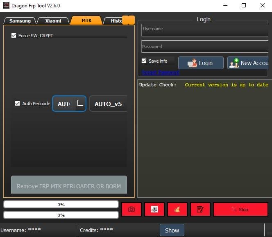Click the camera screenshot icon button
This screenshot has height=237, width=272.
click(x=131, y=209)
